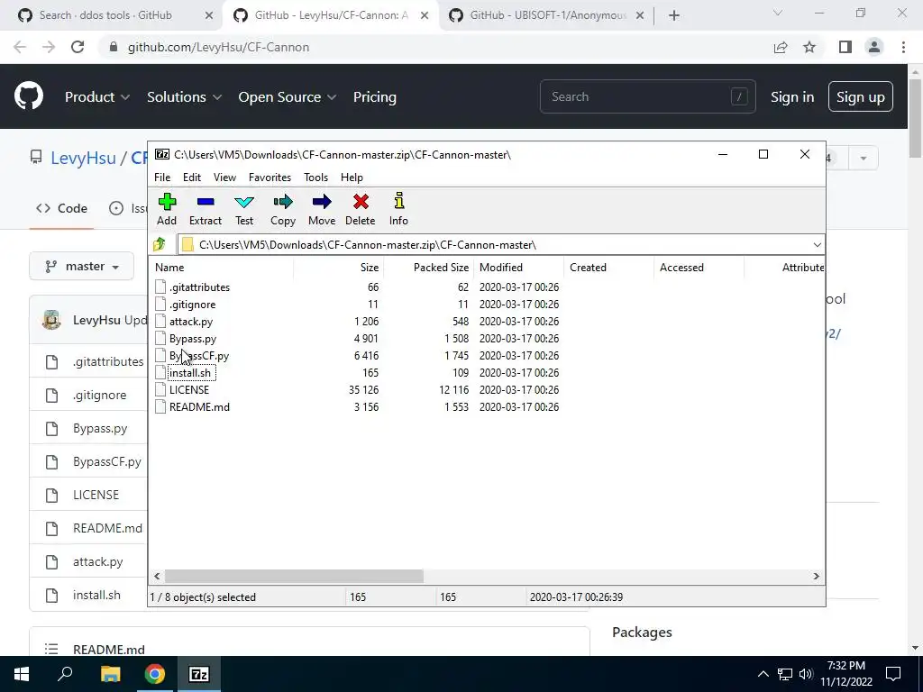
Task: Open the Info toolbar icon
Action: click(398, 209)
